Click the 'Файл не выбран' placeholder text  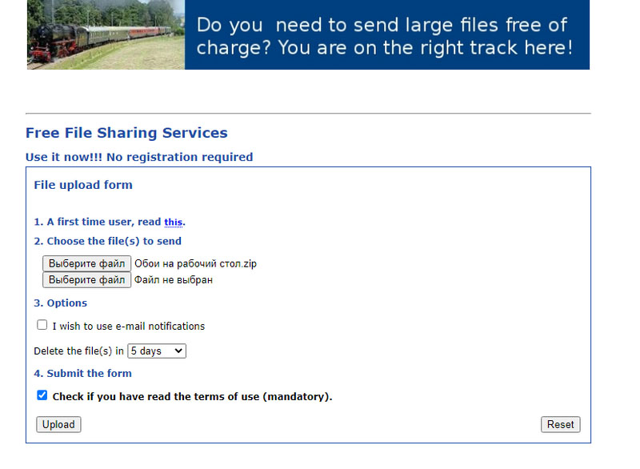pyautogui.click(x=174, y=280)
